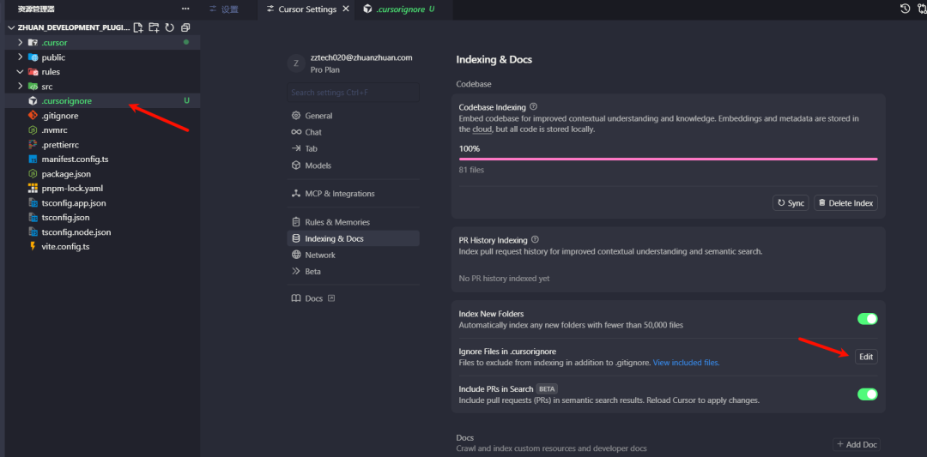The height and width of the screenshot is (457, 927).
Task: Click the help icon beside Codebase Indexing
Action: pyautogui.click(x=533, y=106)
